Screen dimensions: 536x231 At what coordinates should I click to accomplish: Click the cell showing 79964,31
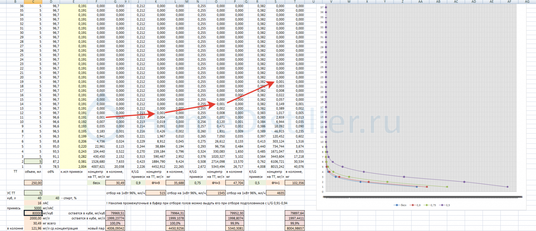(175, 213)
